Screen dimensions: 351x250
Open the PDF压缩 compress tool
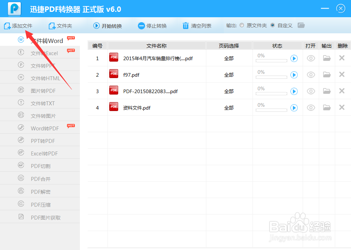click(x=40, y=204)
